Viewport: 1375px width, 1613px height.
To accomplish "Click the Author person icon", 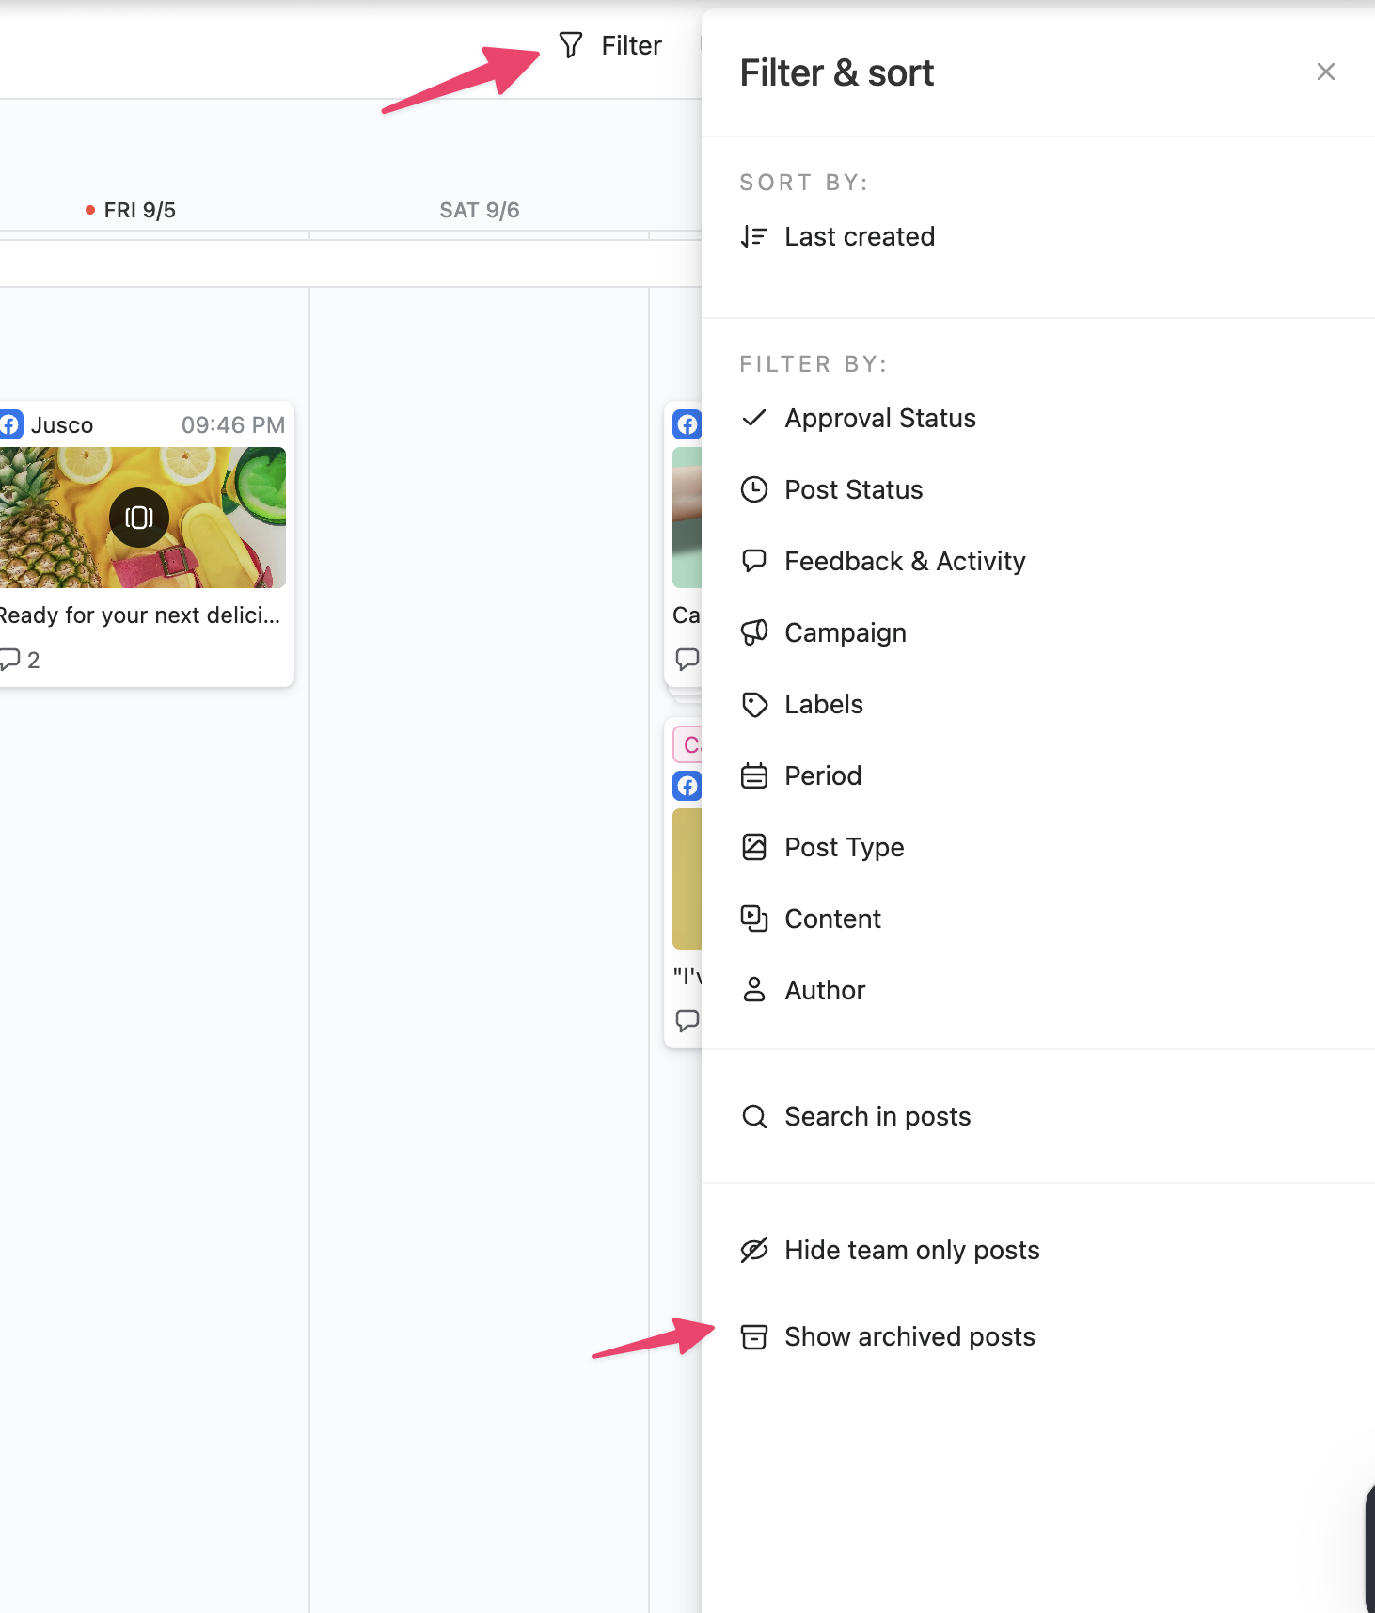I will [x=753, y=990].
